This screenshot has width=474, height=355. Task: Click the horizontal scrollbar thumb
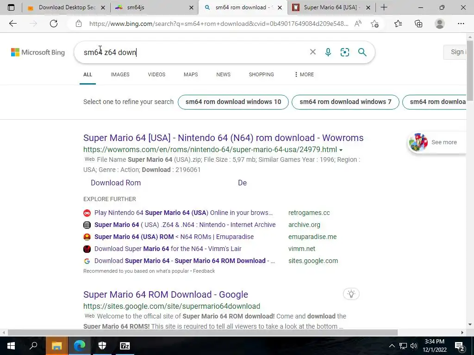[203, 332]
